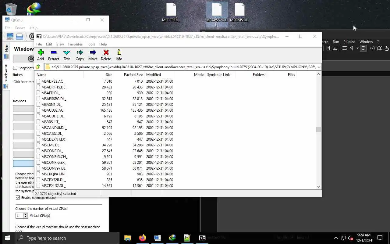Click the Move toolbar icon in 7-Zip
Screen dimensions: 390x244
[x=93, y=55]
